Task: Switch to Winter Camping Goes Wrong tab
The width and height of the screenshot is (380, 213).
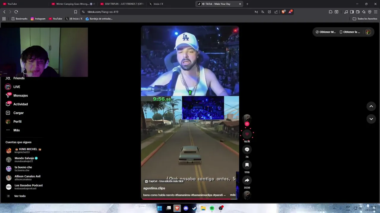Action: tap(72, 4)
